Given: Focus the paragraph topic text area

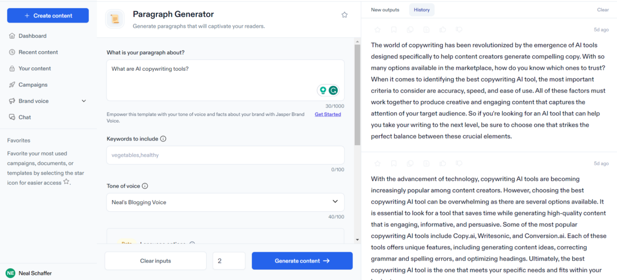Looking at the screenshot, I should tap(225, 80).
